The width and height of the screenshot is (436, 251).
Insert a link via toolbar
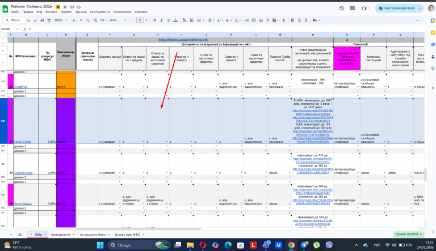coord(246,20)
